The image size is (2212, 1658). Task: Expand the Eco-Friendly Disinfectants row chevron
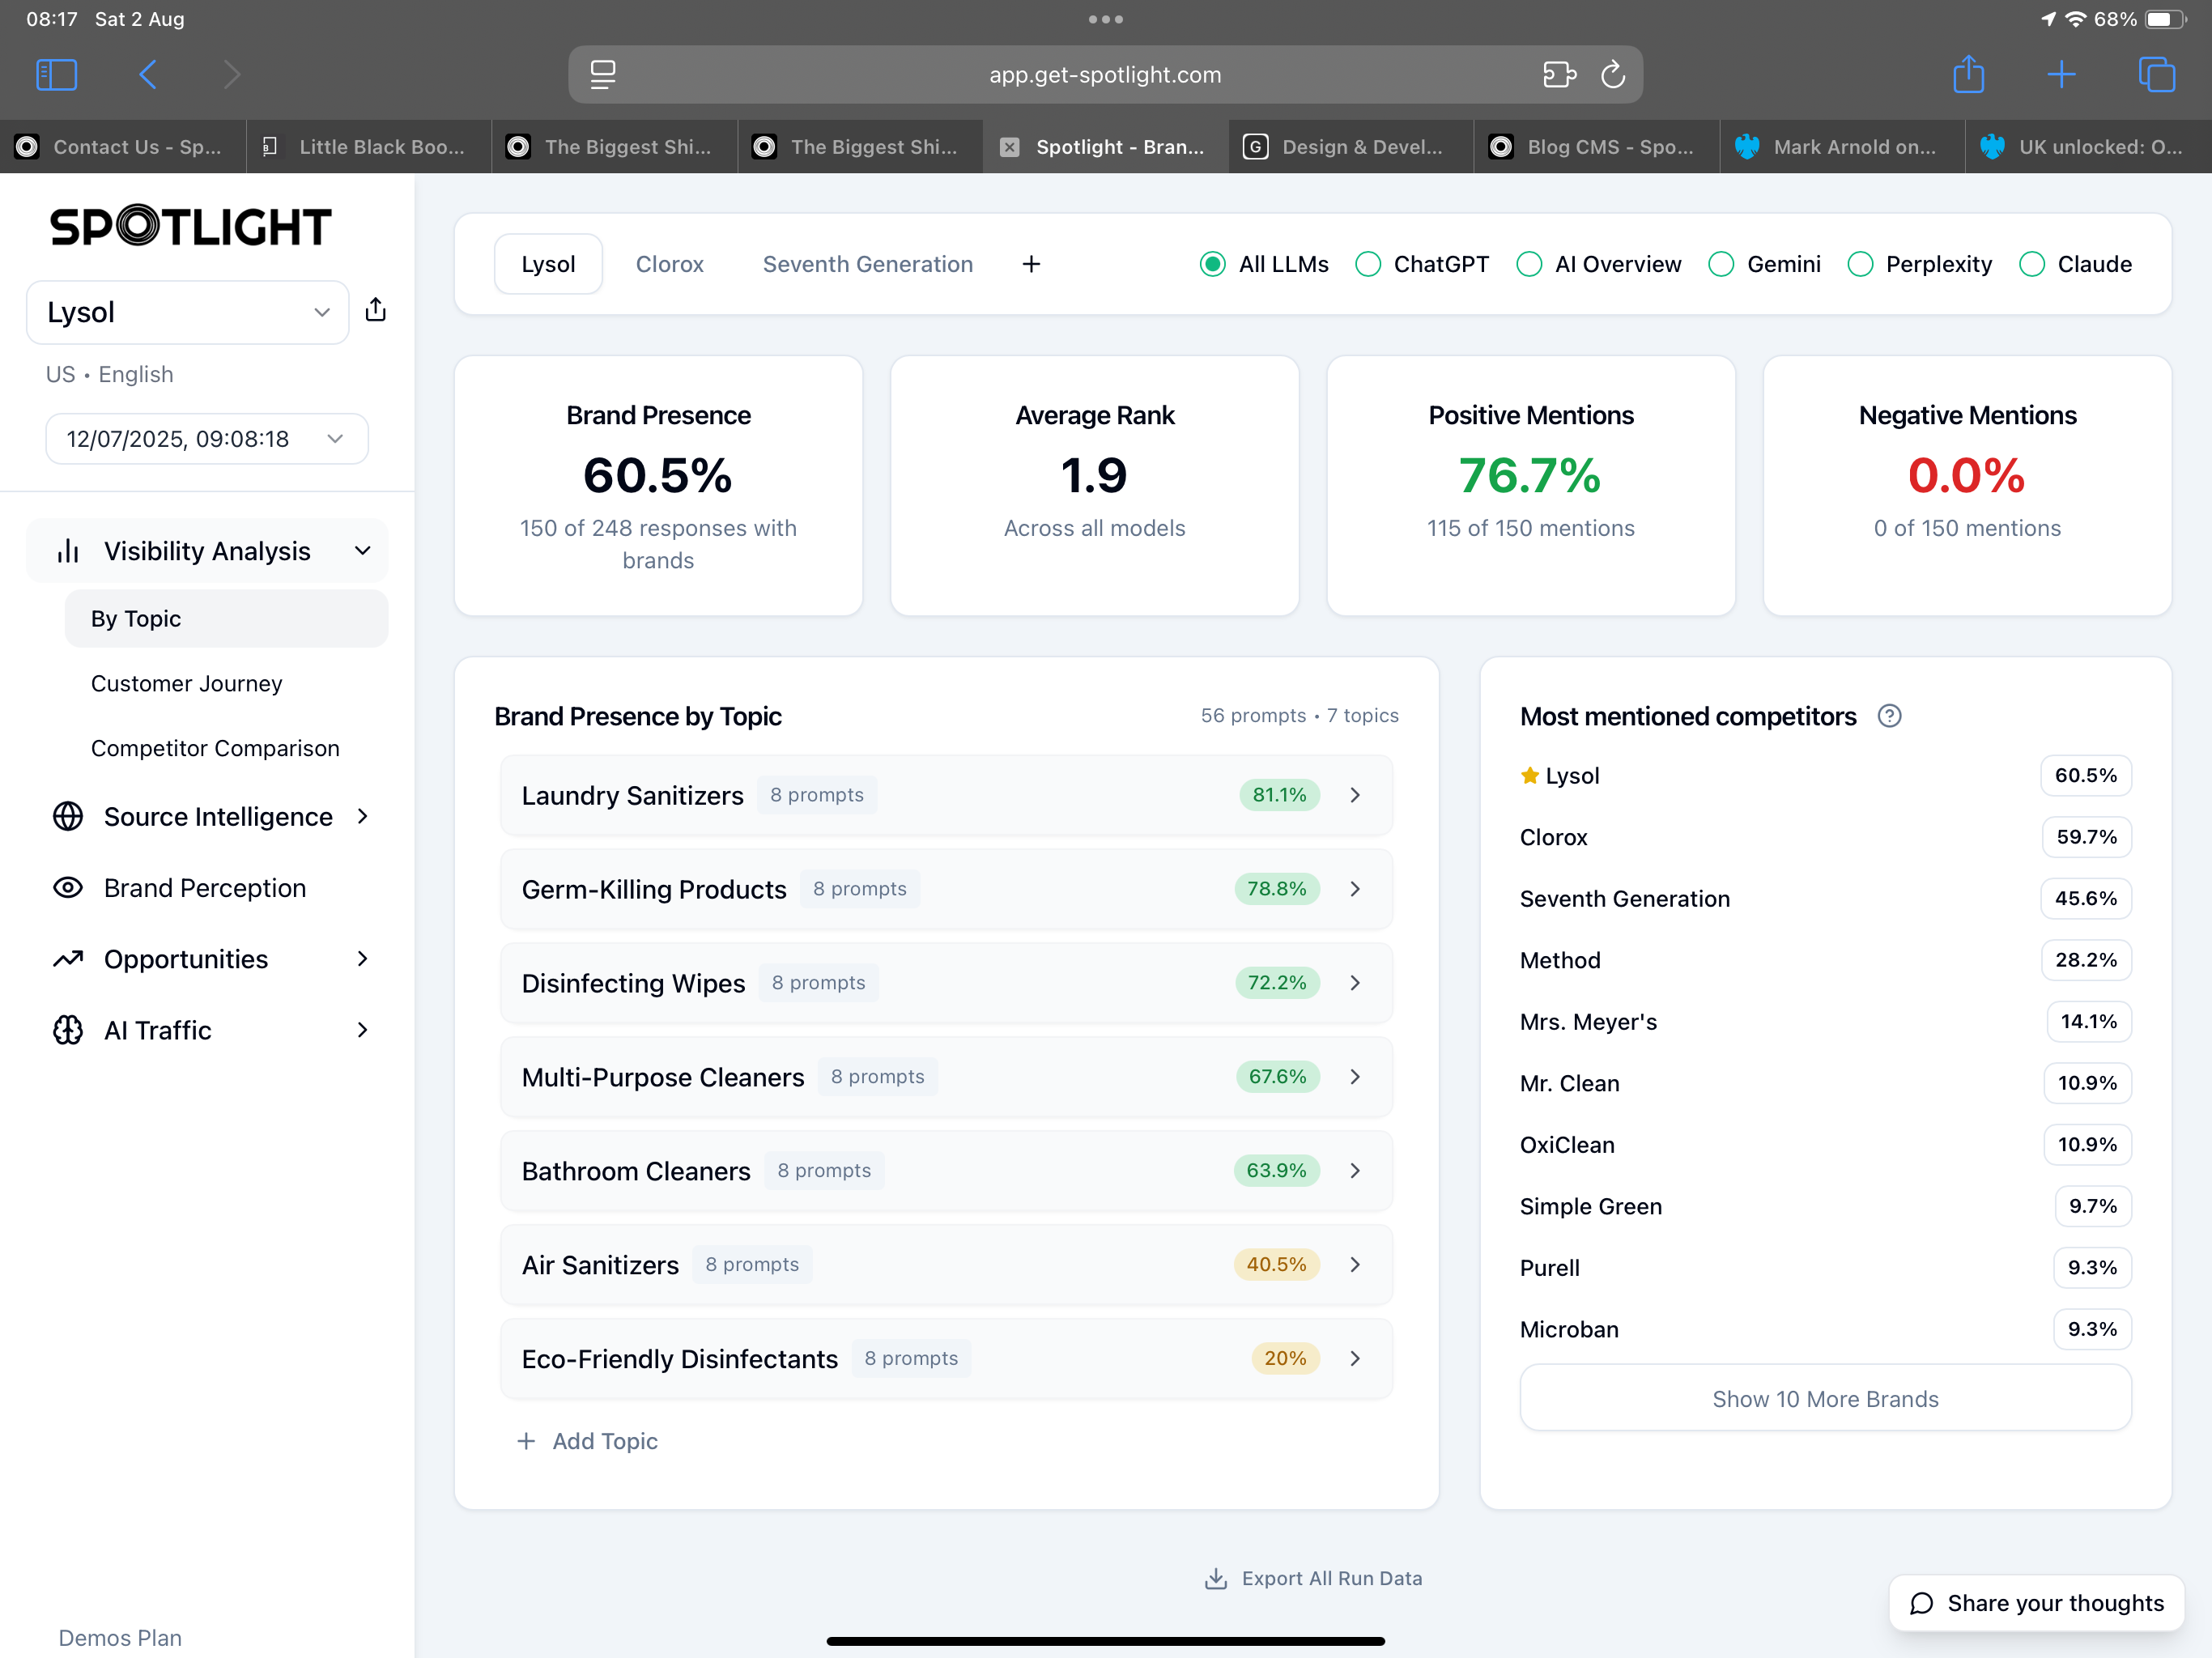1355,1358
